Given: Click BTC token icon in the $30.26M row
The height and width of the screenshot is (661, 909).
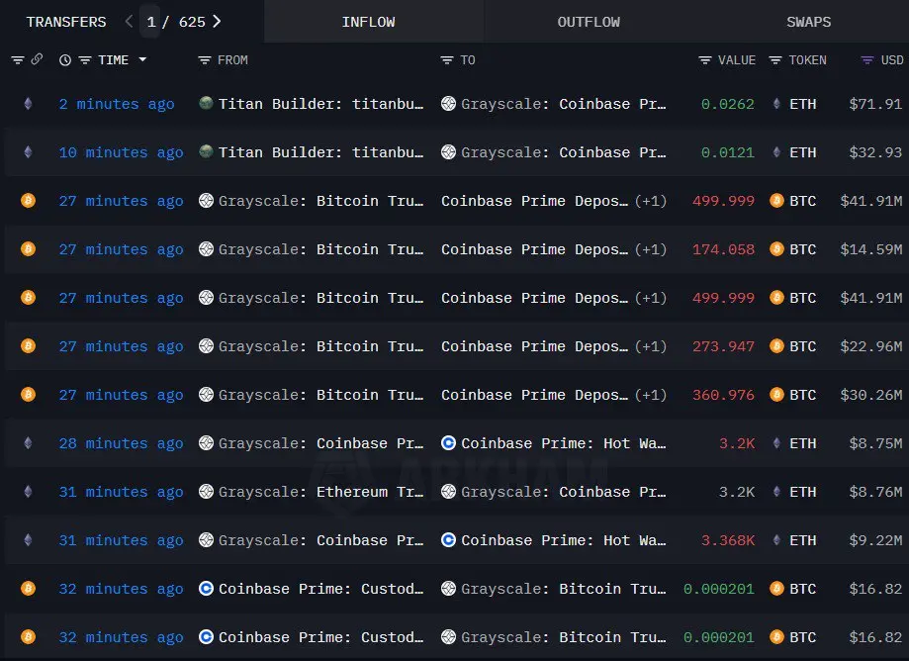Looking at the screenshot, I should [x=776, y=395].
